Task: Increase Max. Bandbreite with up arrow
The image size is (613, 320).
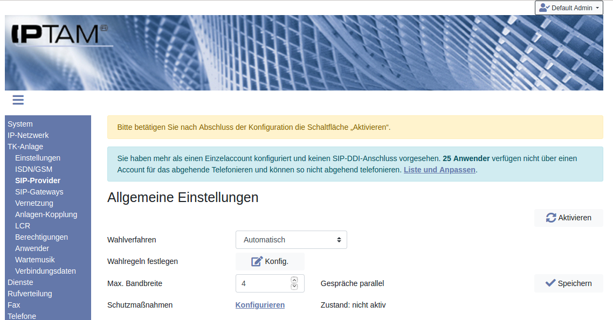Action: (294, 280)
